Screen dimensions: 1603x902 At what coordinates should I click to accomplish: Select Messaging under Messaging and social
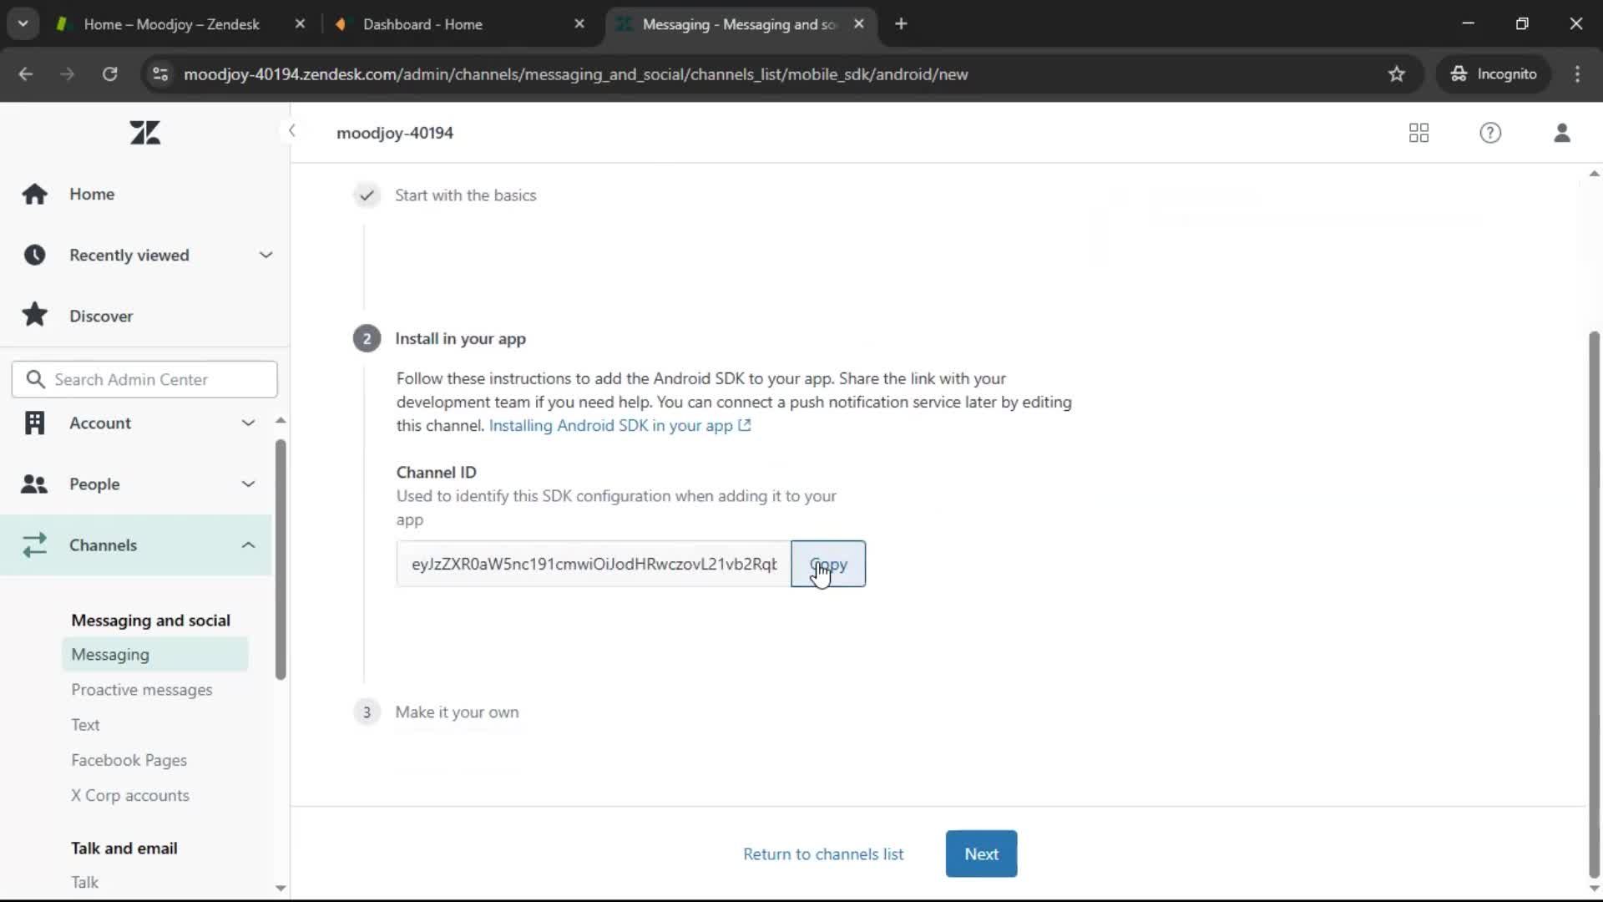click(154, 654)
